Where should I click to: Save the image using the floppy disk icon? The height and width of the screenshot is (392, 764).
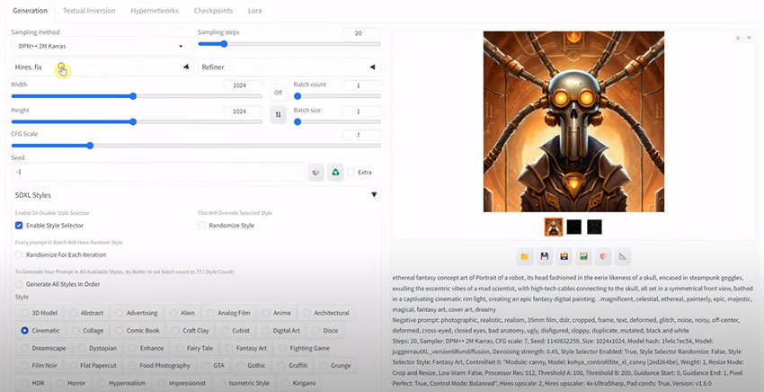click(x=545, y=256)
